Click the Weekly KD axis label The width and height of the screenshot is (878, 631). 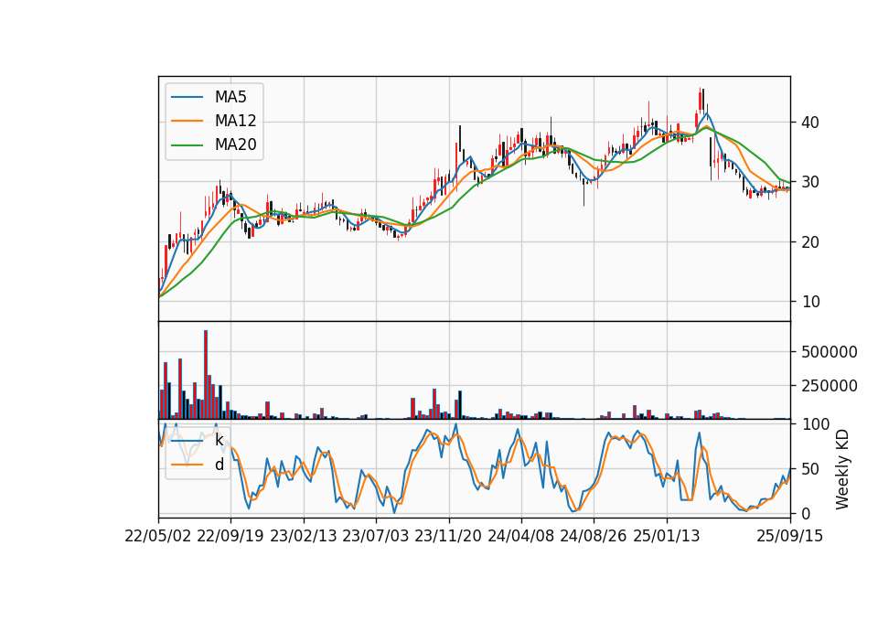point(842,469)
